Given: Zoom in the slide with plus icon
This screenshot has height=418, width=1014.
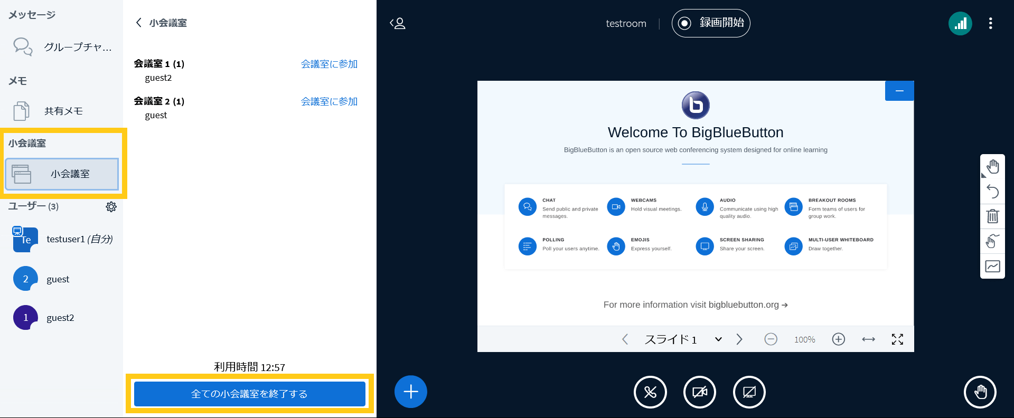Looking at the screenshot, I should point(839,339).
